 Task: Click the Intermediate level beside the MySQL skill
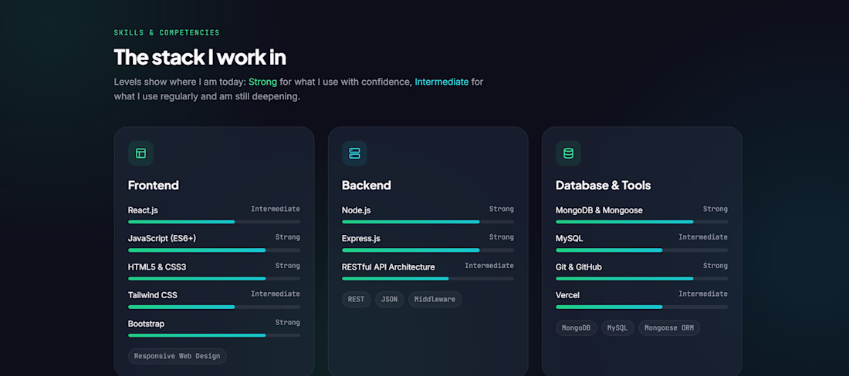click(x=703, y=237)
